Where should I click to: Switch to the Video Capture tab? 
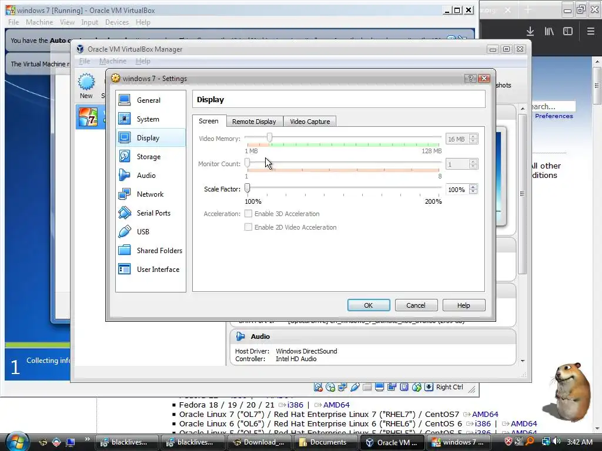click(x=310, y=122)
